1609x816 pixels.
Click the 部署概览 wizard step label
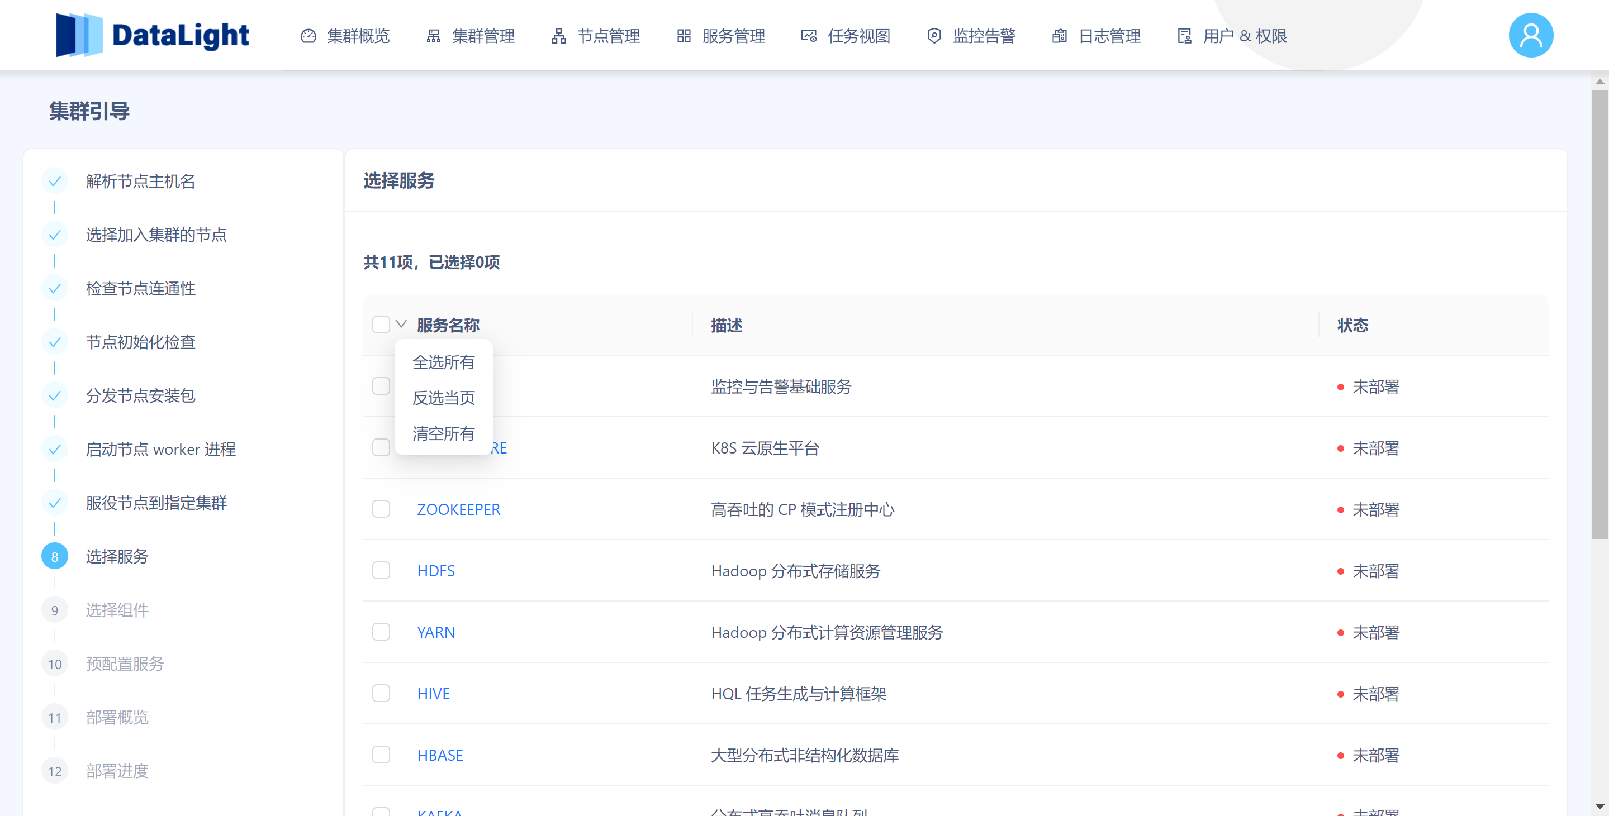click(x=117, y=718)
